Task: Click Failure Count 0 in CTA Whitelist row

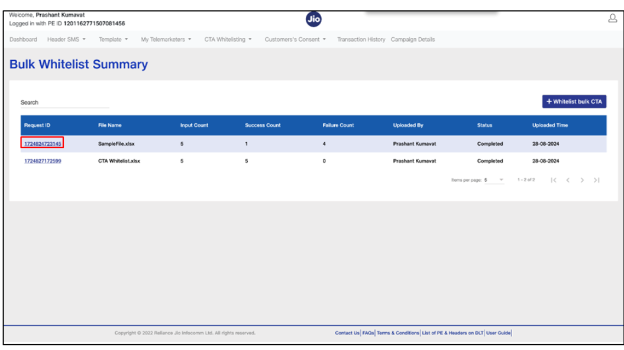Action: click(x=324, y=161)
